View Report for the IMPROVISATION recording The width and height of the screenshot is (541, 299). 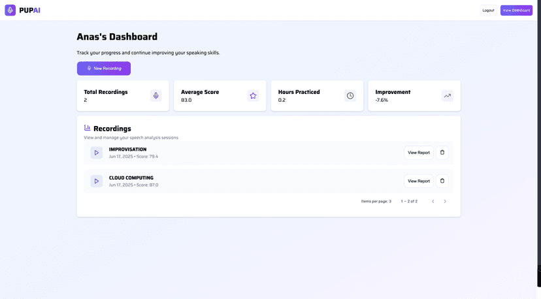(418, 153)
